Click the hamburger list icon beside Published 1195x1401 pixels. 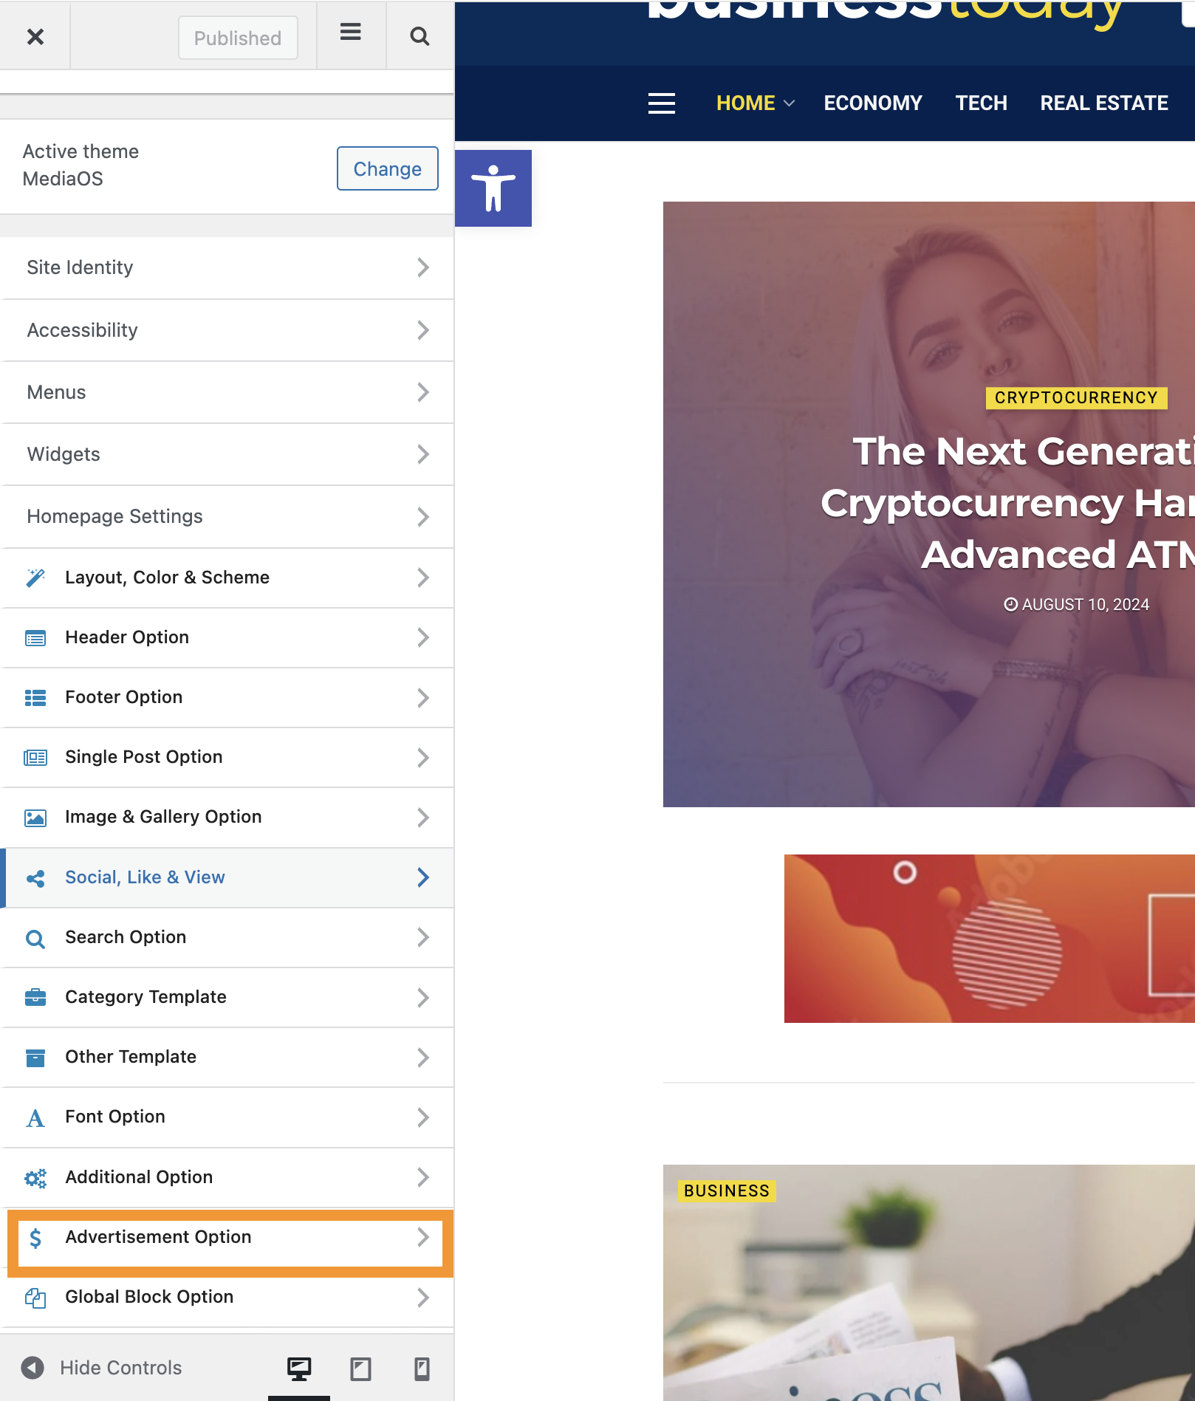tap(351, 32)
